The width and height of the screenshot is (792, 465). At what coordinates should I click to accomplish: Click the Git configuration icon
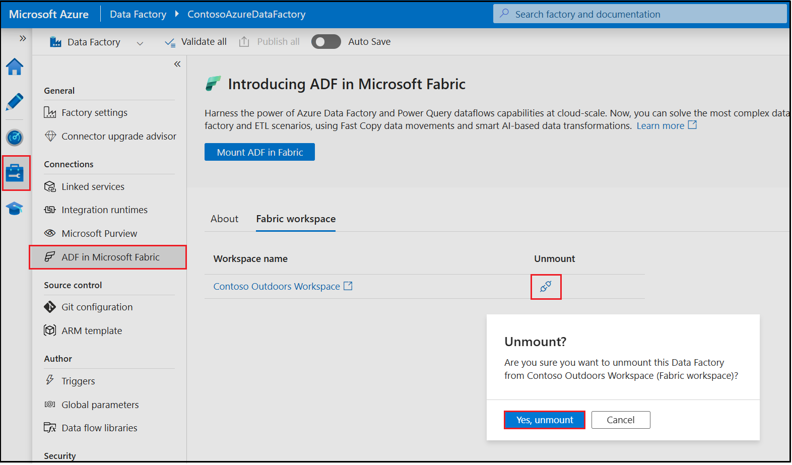(x=50, y=307)
